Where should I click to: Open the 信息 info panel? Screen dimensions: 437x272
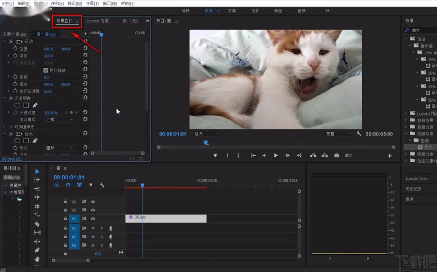[409, 199]
